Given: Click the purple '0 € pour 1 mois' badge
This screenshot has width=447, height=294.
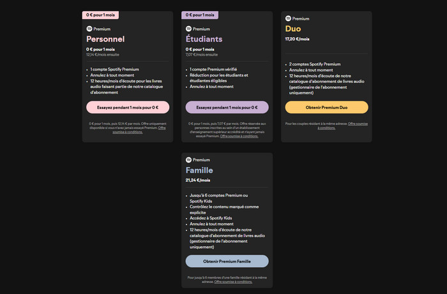Looking at the screenshot, I should tap(200, 15).
